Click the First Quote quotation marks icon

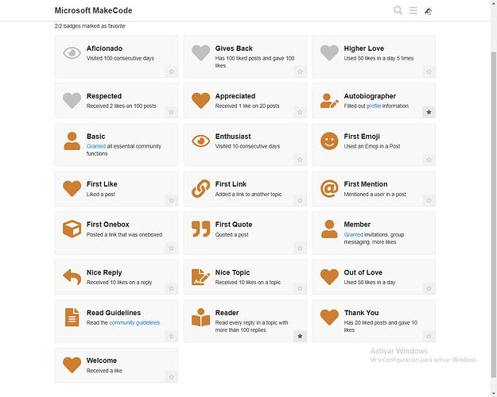coord(200,229)
